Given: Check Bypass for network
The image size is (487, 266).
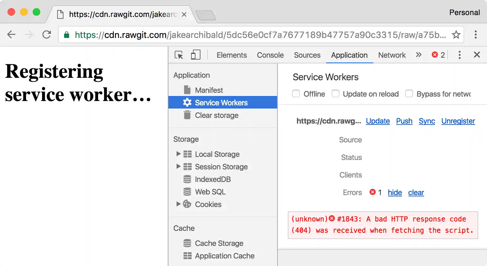Looking at the screenshot, I should (409, 93).
